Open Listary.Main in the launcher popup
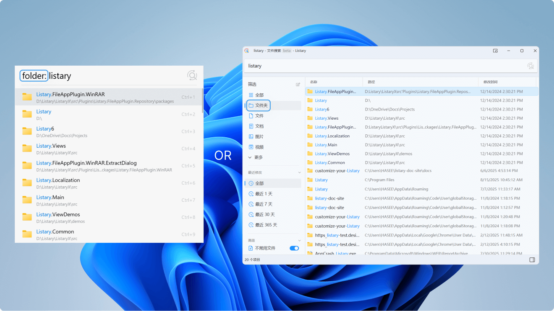This screenshot has width=554, height=311. (108, 200)
